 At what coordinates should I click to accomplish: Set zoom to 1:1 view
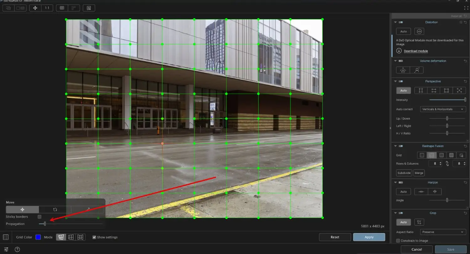point(47,8)
